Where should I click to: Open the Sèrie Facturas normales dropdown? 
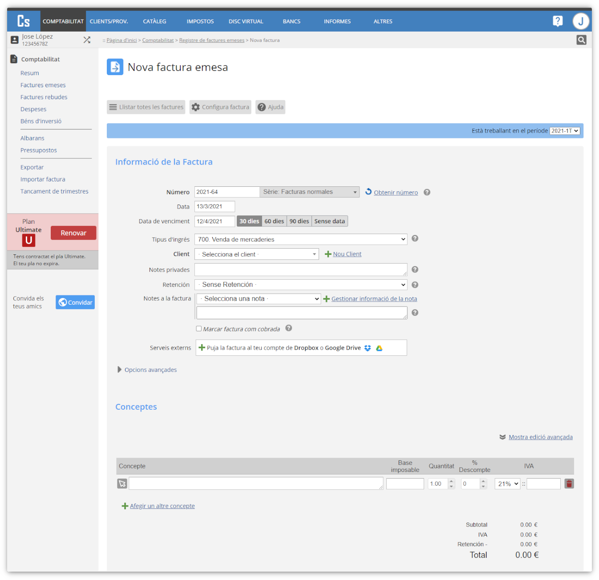pyautogui.click(x=309, y=192)
